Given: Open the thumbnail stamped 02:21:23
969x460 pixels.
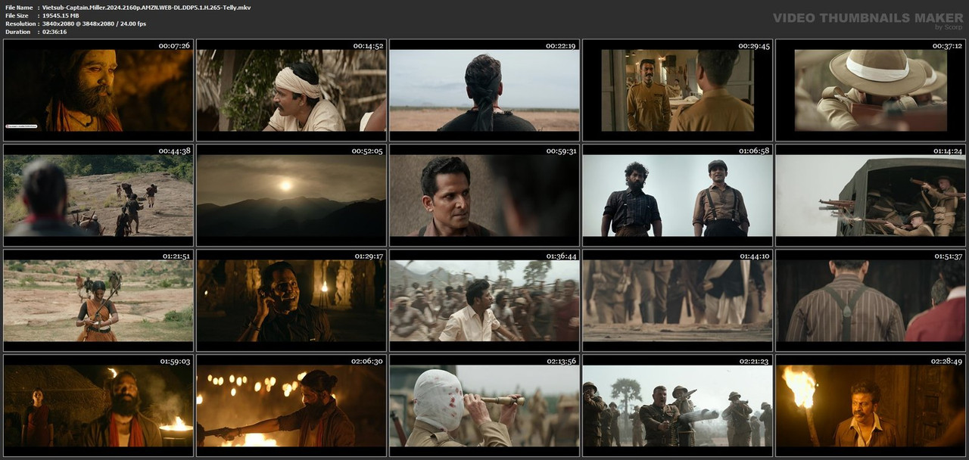Looking at the screenshot, I should (x=678, y=406).
